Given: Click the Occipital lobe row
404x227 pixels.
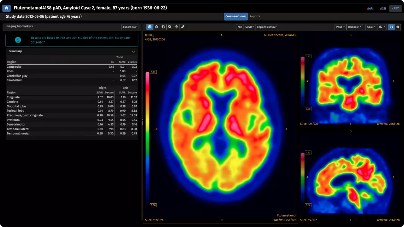Looking at the screenshot, I should click(72, 107).
